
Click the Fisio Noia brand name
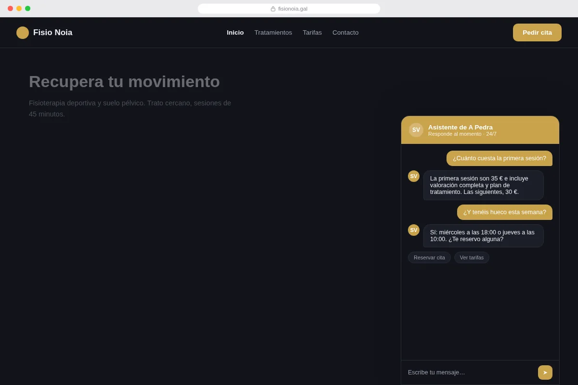[x=53, y=33]
